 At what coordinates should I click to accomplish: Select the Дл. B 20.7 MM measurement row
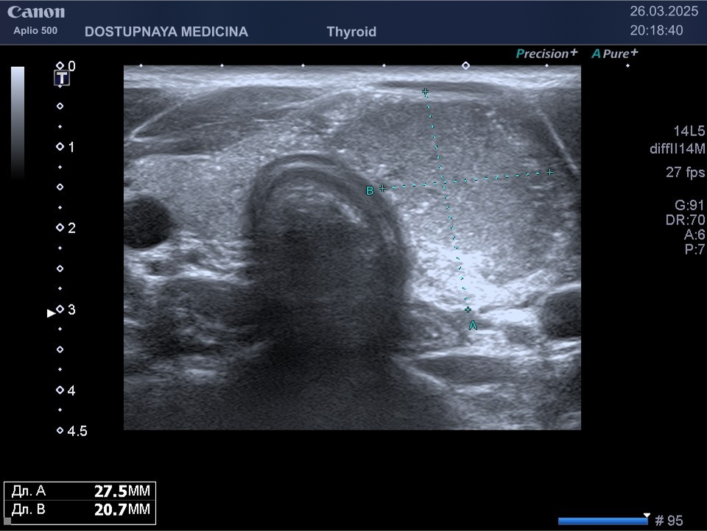tap(80, 510)
